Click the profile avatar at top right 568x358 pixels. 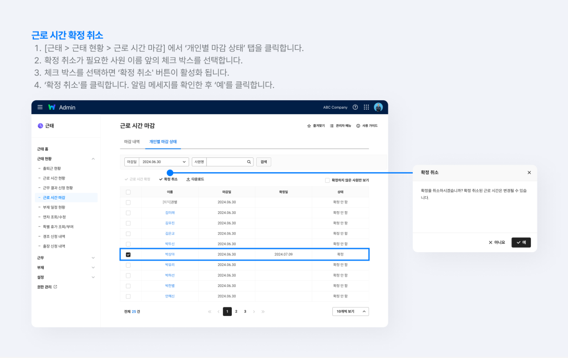click(378, 106)
